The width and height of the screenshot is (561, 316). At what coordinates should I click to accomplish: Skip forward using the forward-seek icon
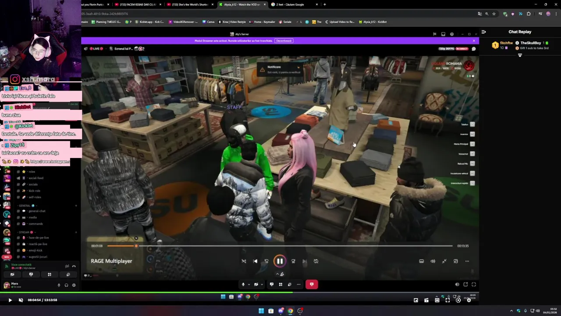click(x=293, y=261)
